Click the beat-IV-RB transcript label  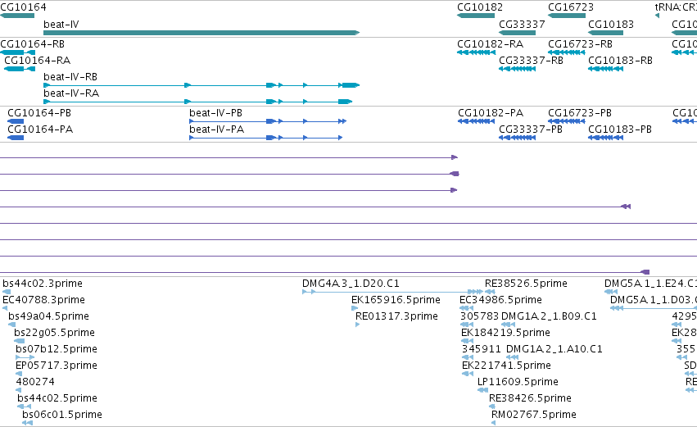point(70,77)
